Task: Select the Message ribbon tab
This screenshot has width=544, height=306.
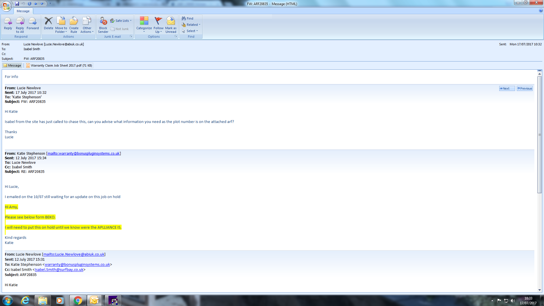Action: [23, 11]
